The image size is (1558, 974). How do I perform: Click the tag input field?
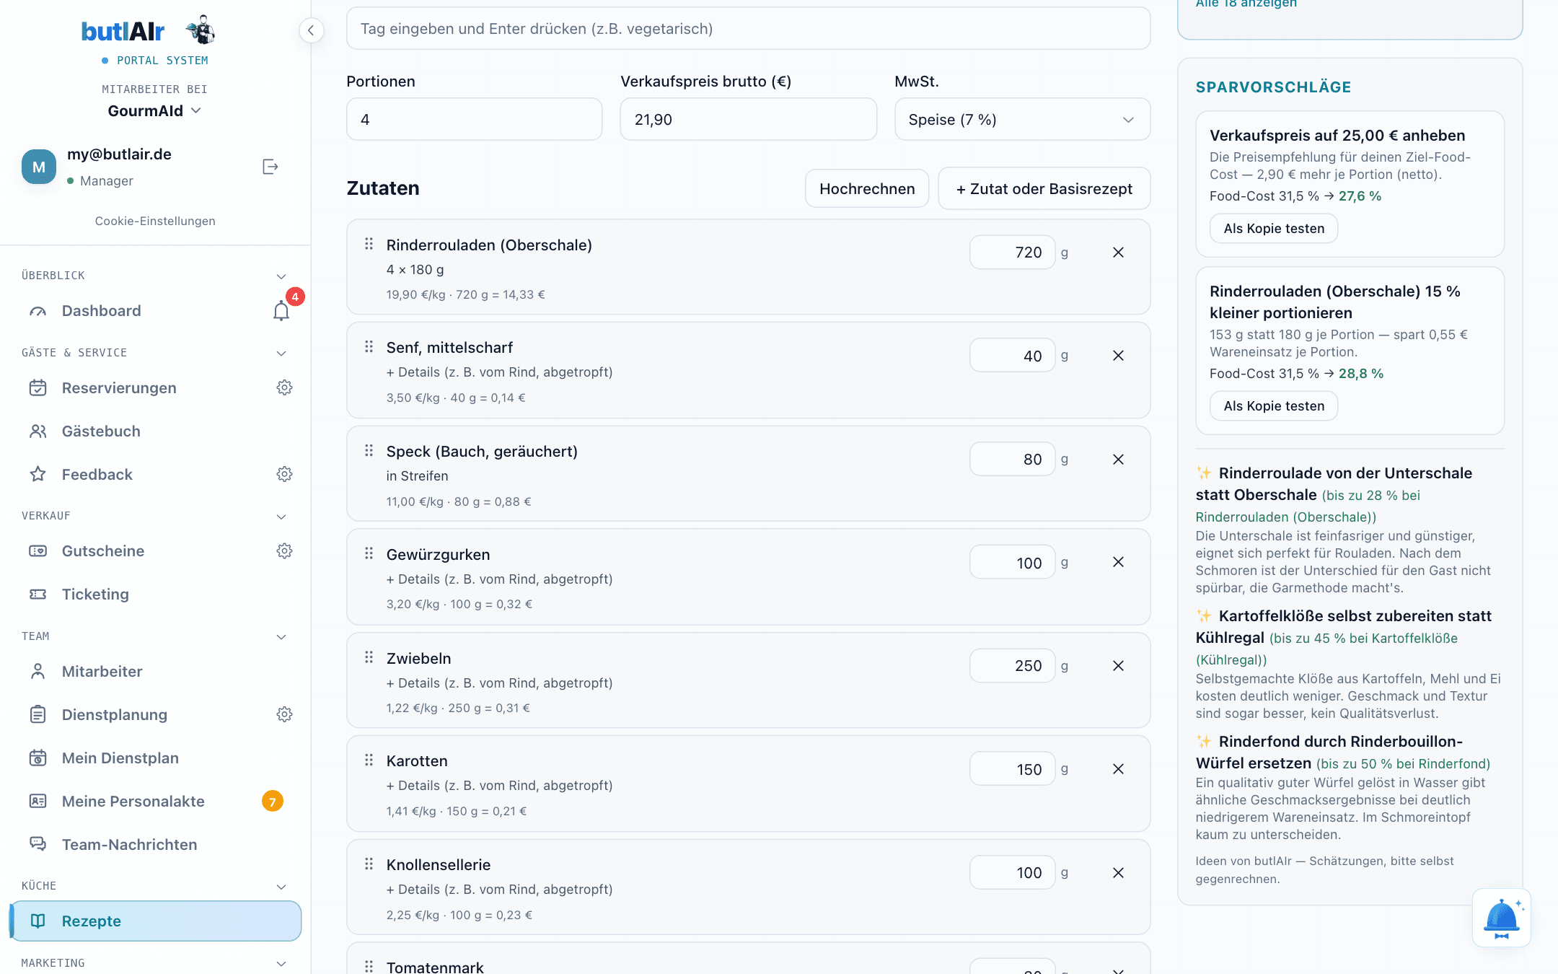click(748, 29)
